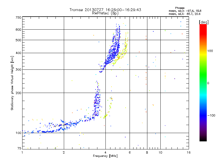
Task: Click the 'mean, sd,X: 85.7, 20.6' line
Action: click(185, 14)
